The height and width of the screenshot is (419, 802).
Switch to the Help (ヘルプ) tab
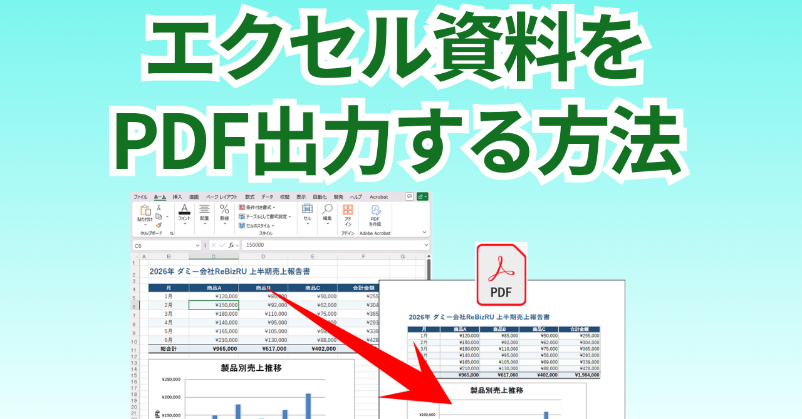point(356,197)
